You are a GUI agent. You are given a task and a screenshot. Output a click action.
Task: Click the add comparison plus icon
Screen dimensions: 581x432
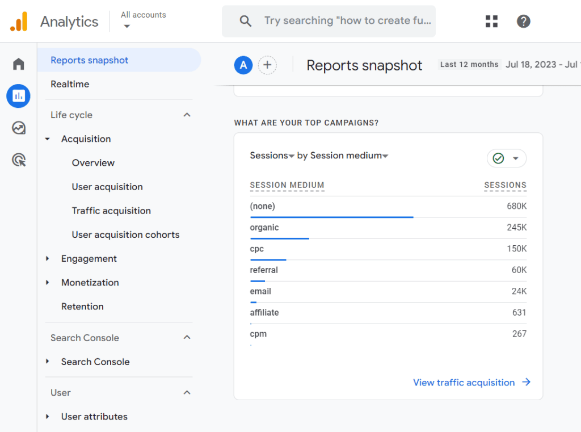tap(267, 65)
